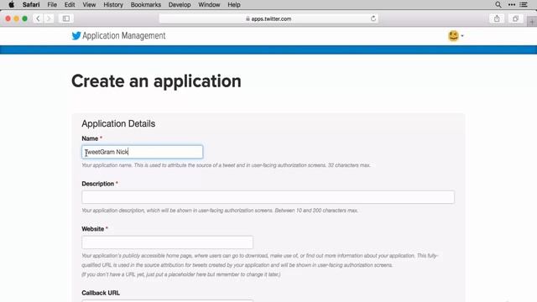Show all tabs overview button
Screen dimensions: 537x302
coord(515,18)
